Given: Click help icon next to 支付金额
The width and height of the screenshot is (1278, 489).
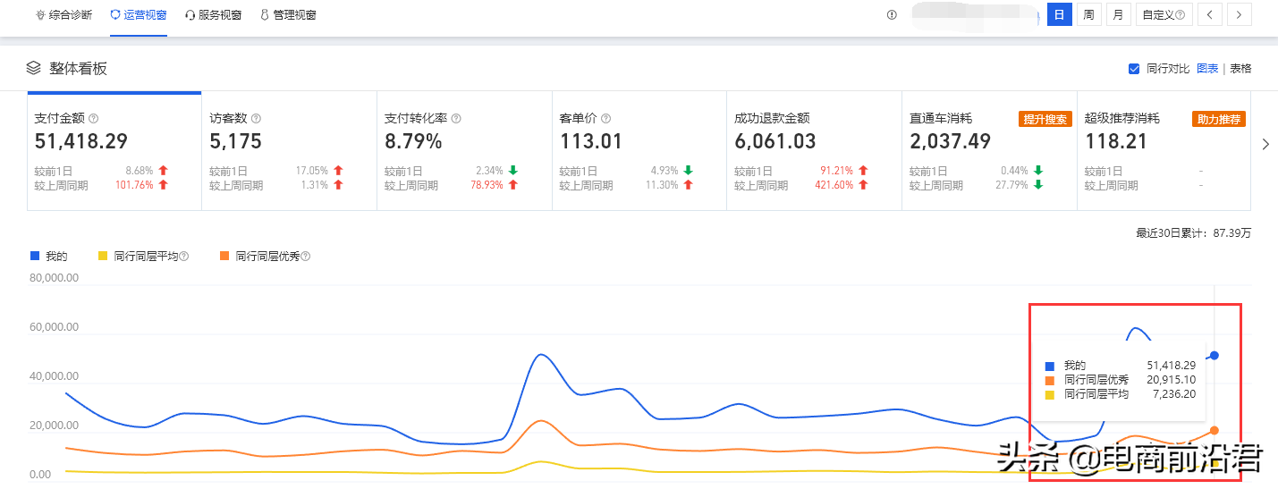Looking at the screenshot, I should pos(93,118).
